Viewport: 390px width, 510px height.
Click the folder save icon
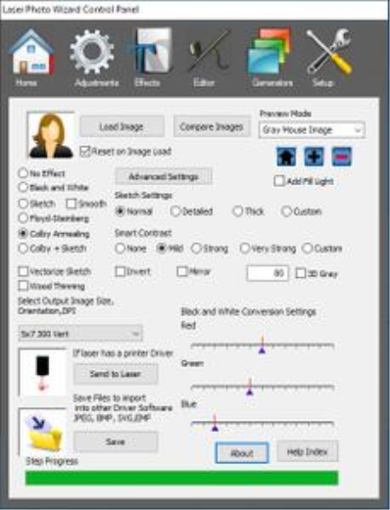[x=42, y=431]
